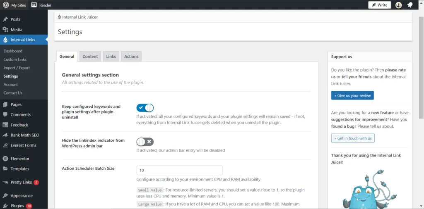Open the user avatar profile

pos(399,5)
